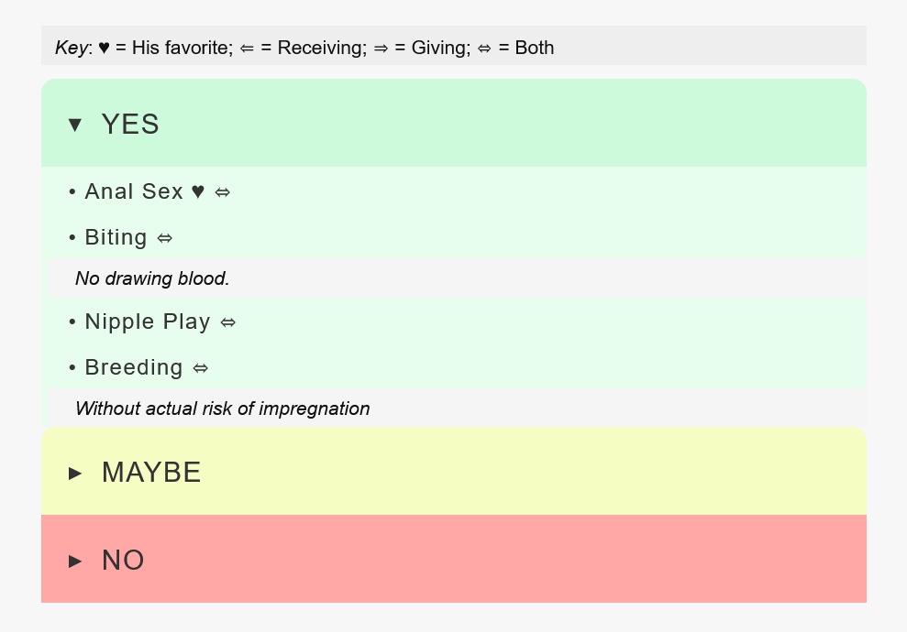Select the Biting list item label
This screenshot has height=632, width=907.
point(116,238)
